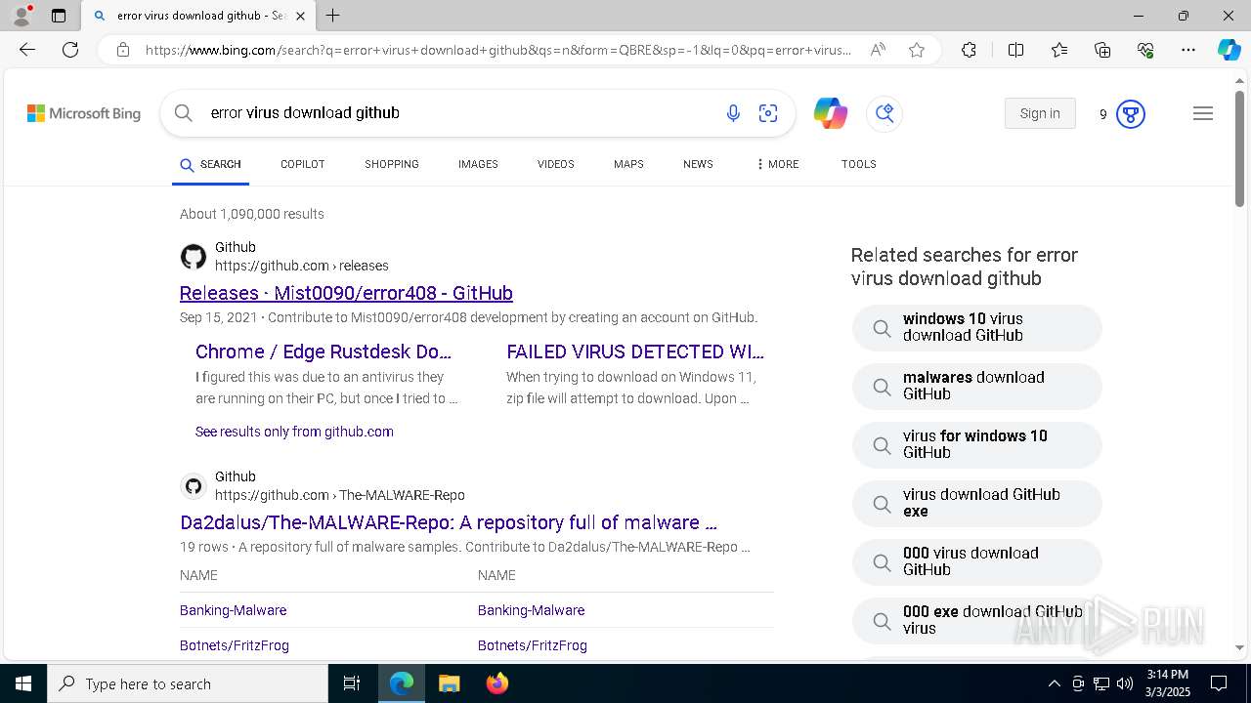This screenshot has width=1251, height=703.
Task: Open Microsoft Rewards medal icon
Action: click(1130, 114)
